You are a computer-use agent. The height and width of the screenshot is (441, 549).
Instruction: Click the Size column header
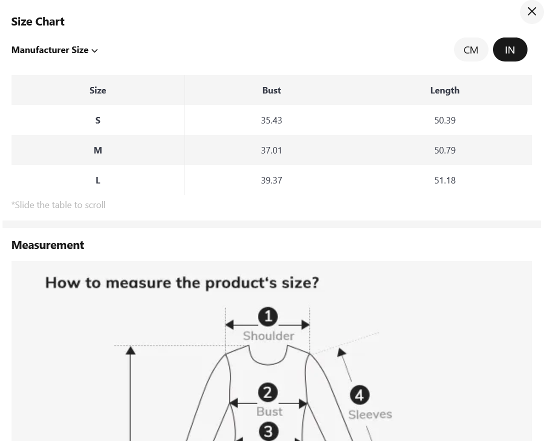coord(97,90)
